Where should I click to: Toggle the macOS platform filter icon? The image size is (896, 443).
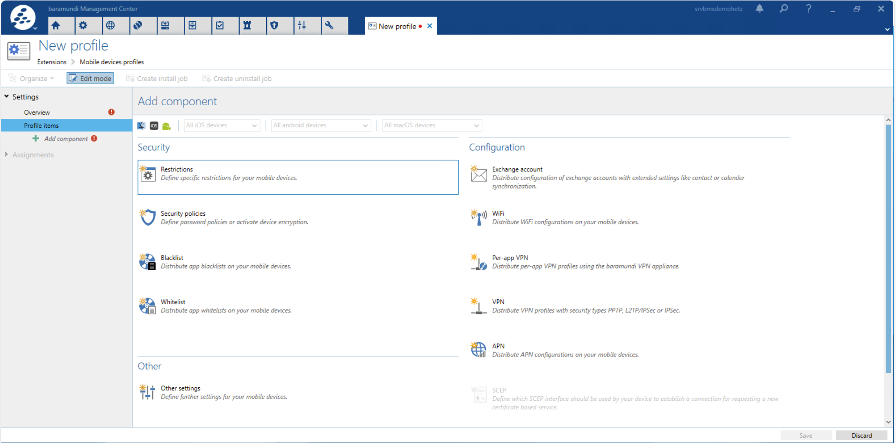(x=141, y=125)
